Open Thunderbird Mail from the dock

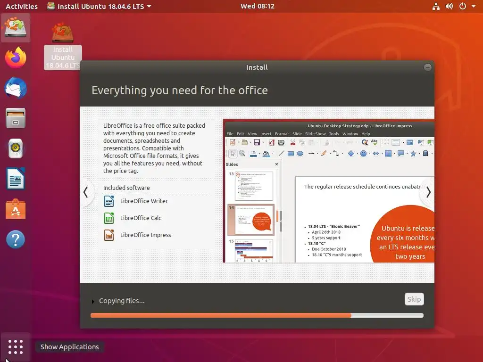point(16,88)
